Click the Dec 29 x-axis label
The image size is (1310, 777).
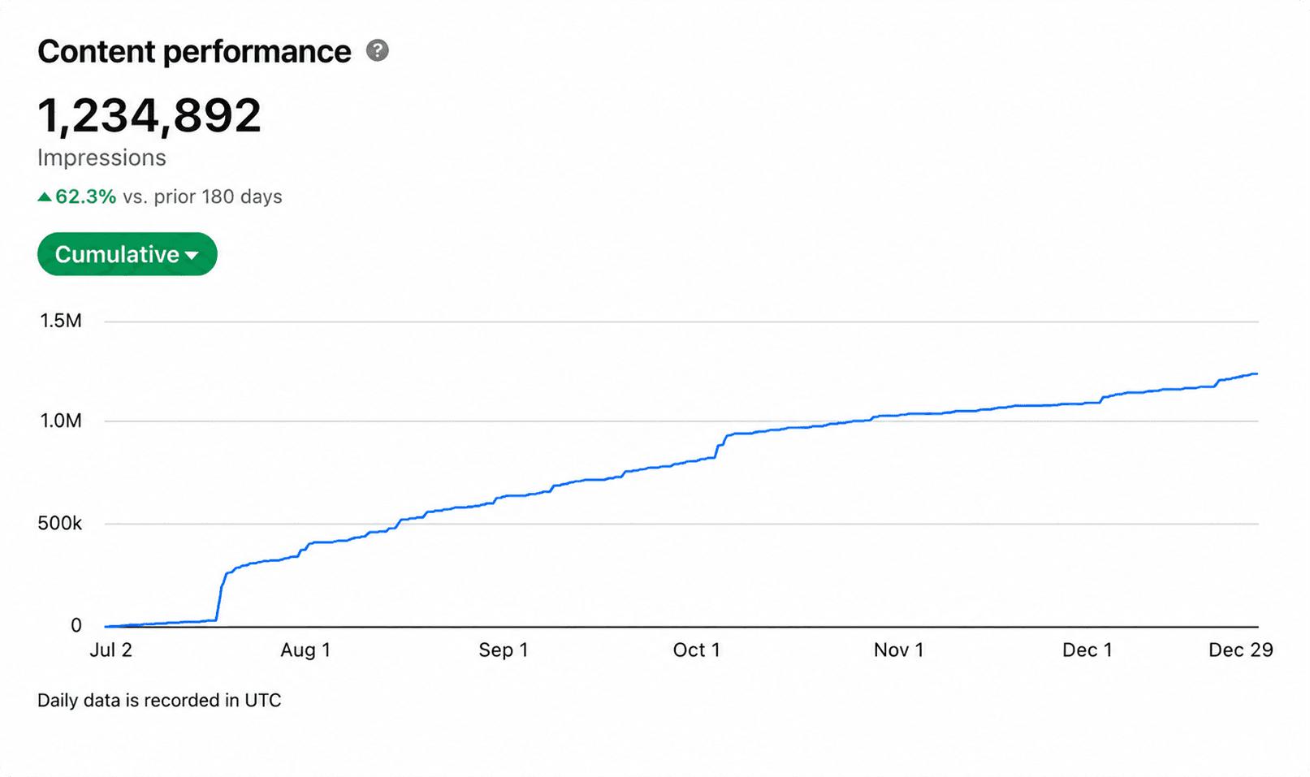coord(1240,650)
